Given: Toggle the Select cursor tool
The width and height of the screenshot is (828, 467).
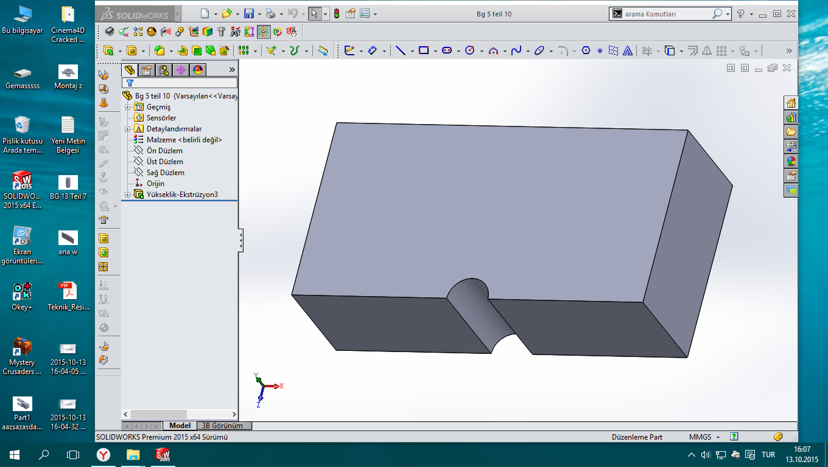Looking at the screenshot, I should [x=314, y=13].
